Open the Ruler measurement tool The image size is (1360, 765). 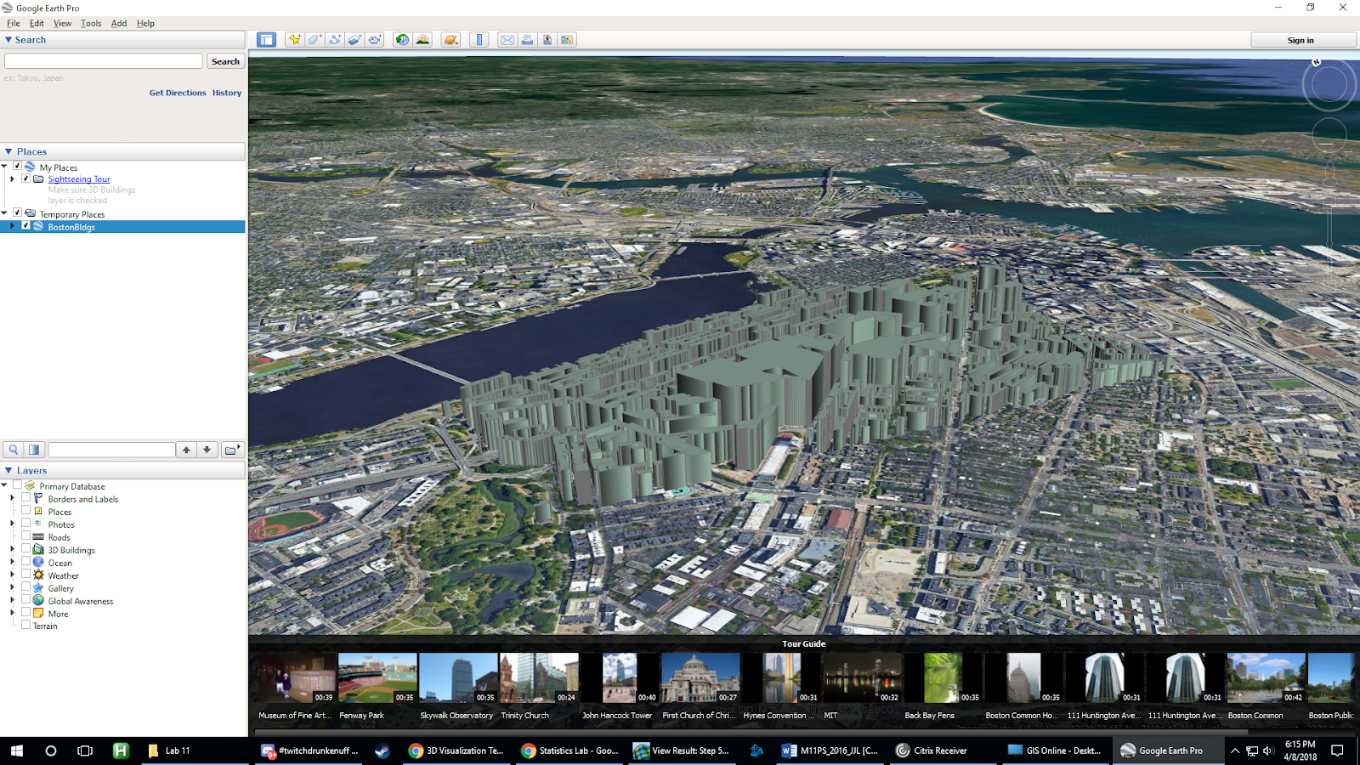point(477,39)
